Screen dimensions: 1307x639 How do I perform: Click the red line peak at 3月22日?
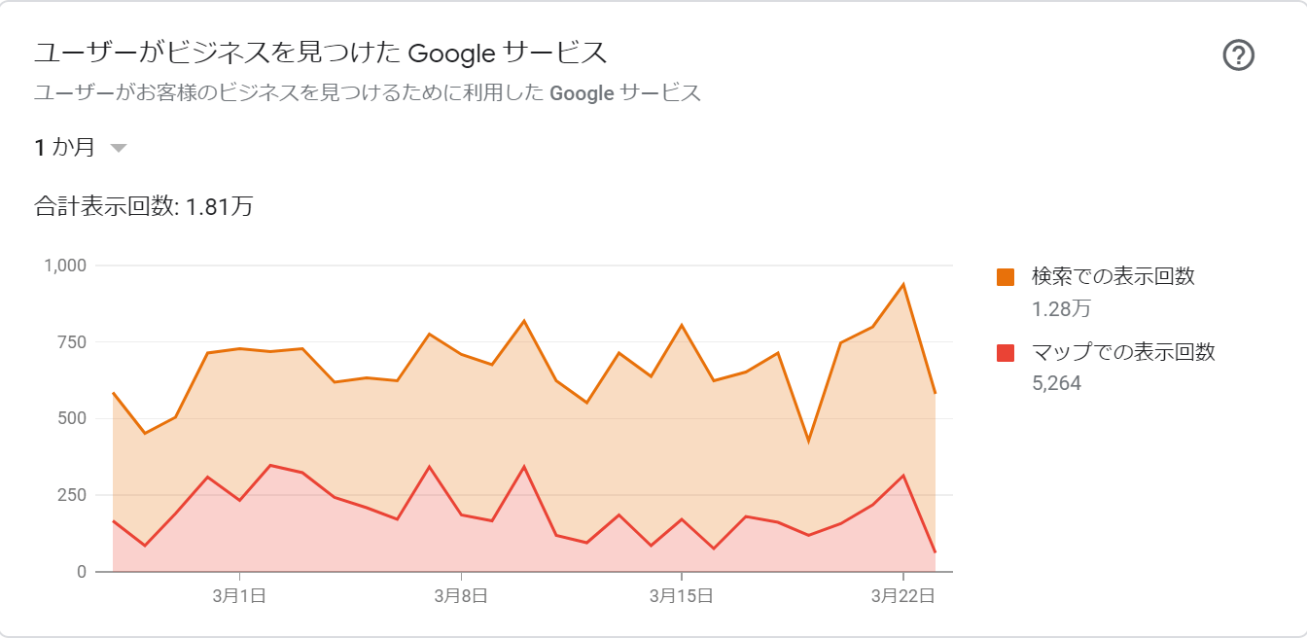(903, 476)
